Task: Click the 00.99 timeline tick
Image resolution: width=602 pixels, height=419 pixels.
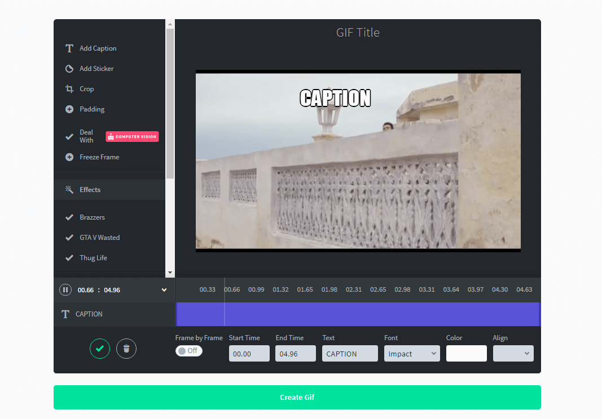Action: (256, 290)
